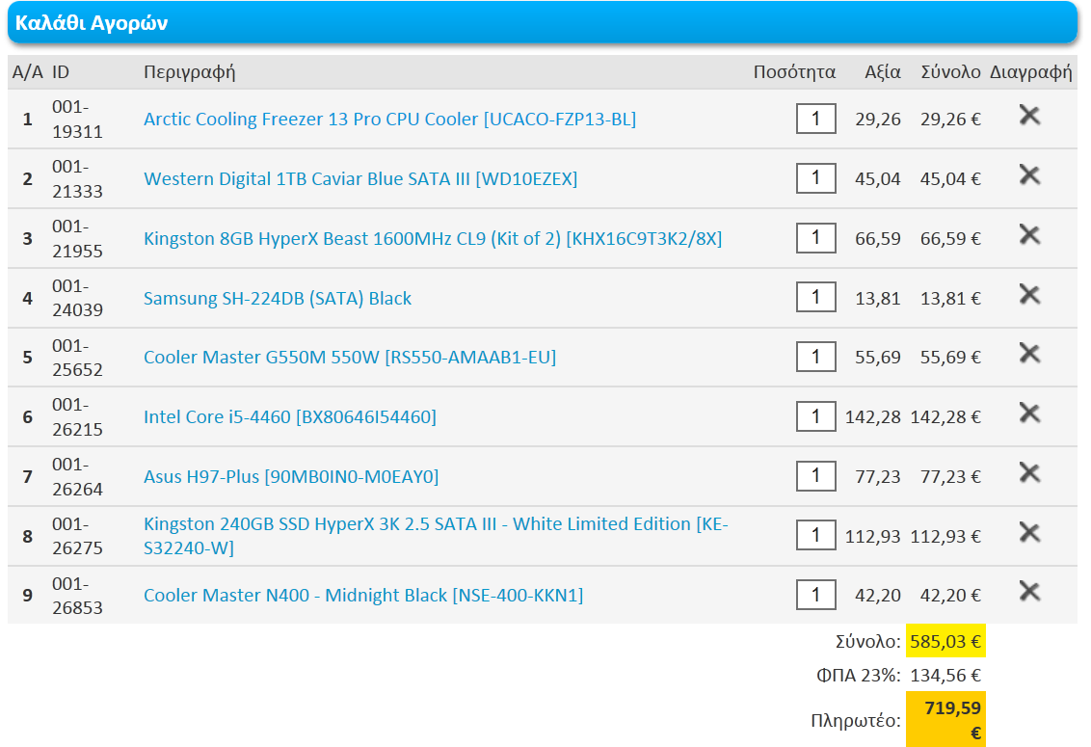The height and width of the screenshot is (747, 1091).
Task: Select product ID '001-26215'
Action: click(77, 417)
